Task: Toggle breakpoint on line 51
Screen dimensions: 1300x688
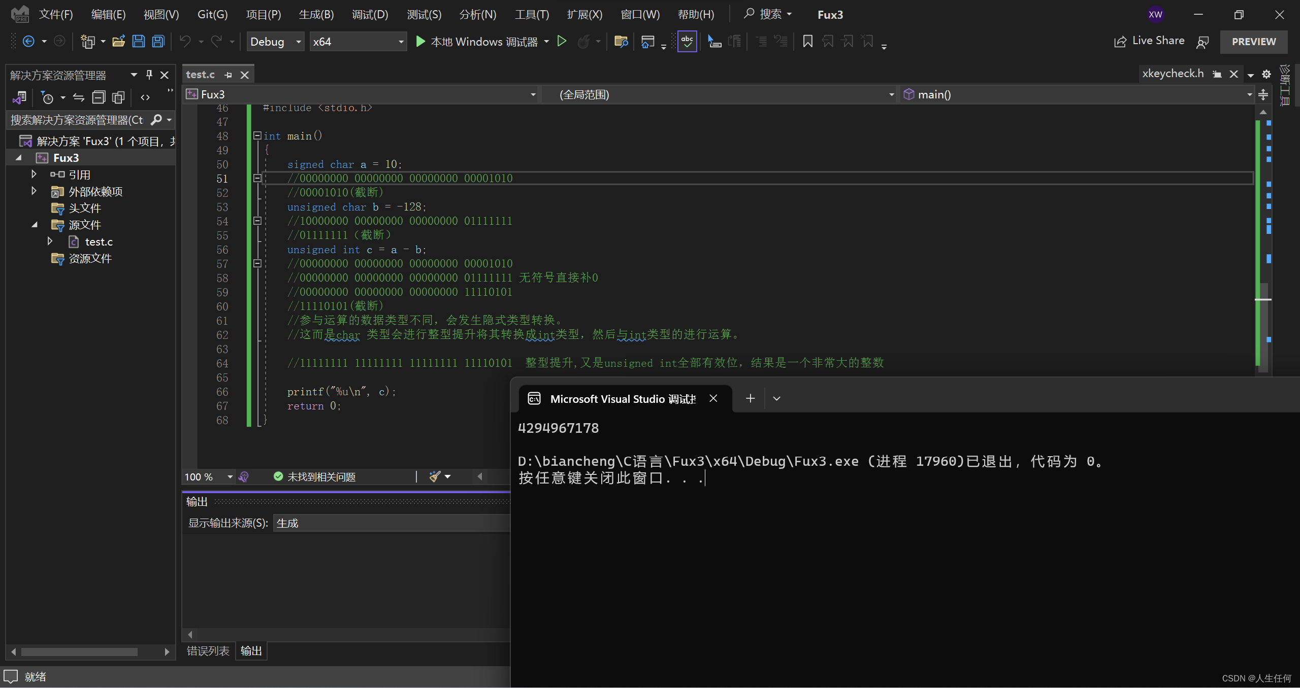Action: click(192, 179)
